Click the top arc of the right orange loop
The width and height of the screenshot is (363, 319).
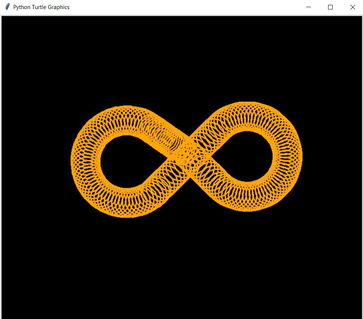coord(247,116)
